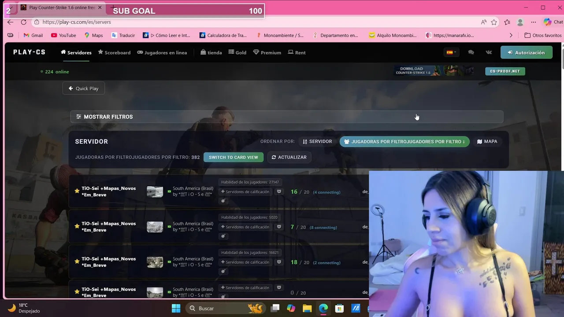Screen dimensions: 564x317
Task: Open Microsoft Store from the taskbar
Action: click(339, 308)
